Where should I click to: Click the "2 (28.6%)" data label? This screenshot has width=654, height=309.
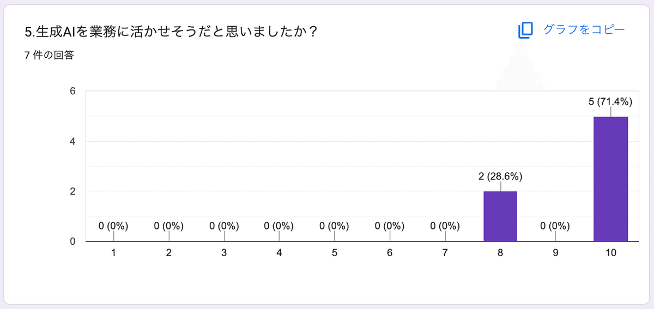coord(500,176)
